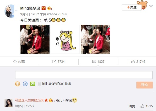Screen dimensions: 156x111
Task: Like the comment with 1515 thumbs up
Action: (142, 106)
